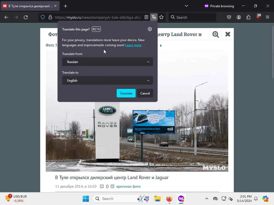This screenshot has height=205, width=274.
Task: Open the USD/EUR widget on the taskbar
Action: (x=16, y=199)
